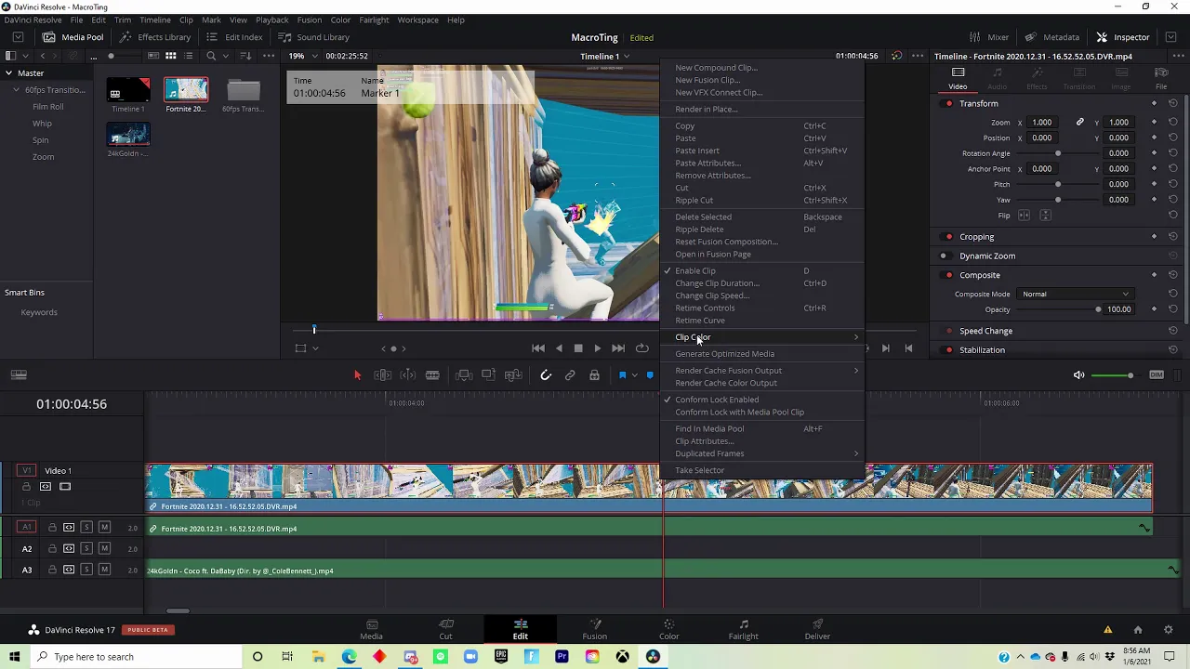The width and height of the screenshot is (1190, 669).
Task: Toggle the Media Pool panel
Action: [73, 37]
